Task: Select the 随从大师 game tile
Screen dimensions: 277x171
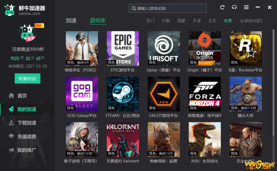Action: (246, 94)
